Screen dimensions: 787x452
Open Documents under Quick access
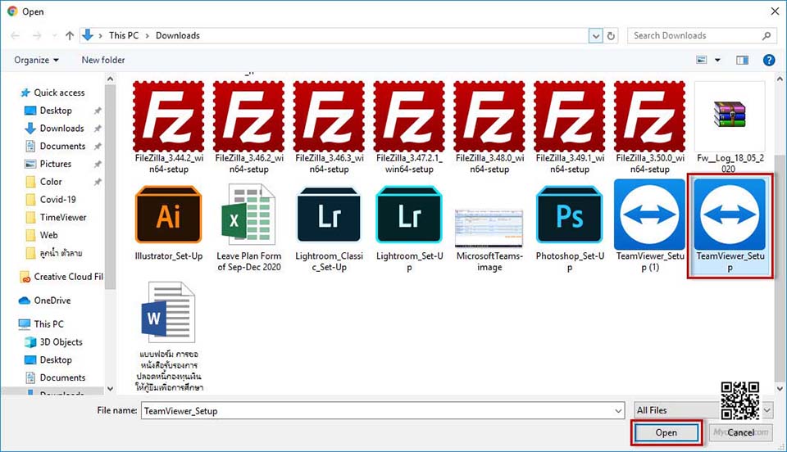pos(55,147)
